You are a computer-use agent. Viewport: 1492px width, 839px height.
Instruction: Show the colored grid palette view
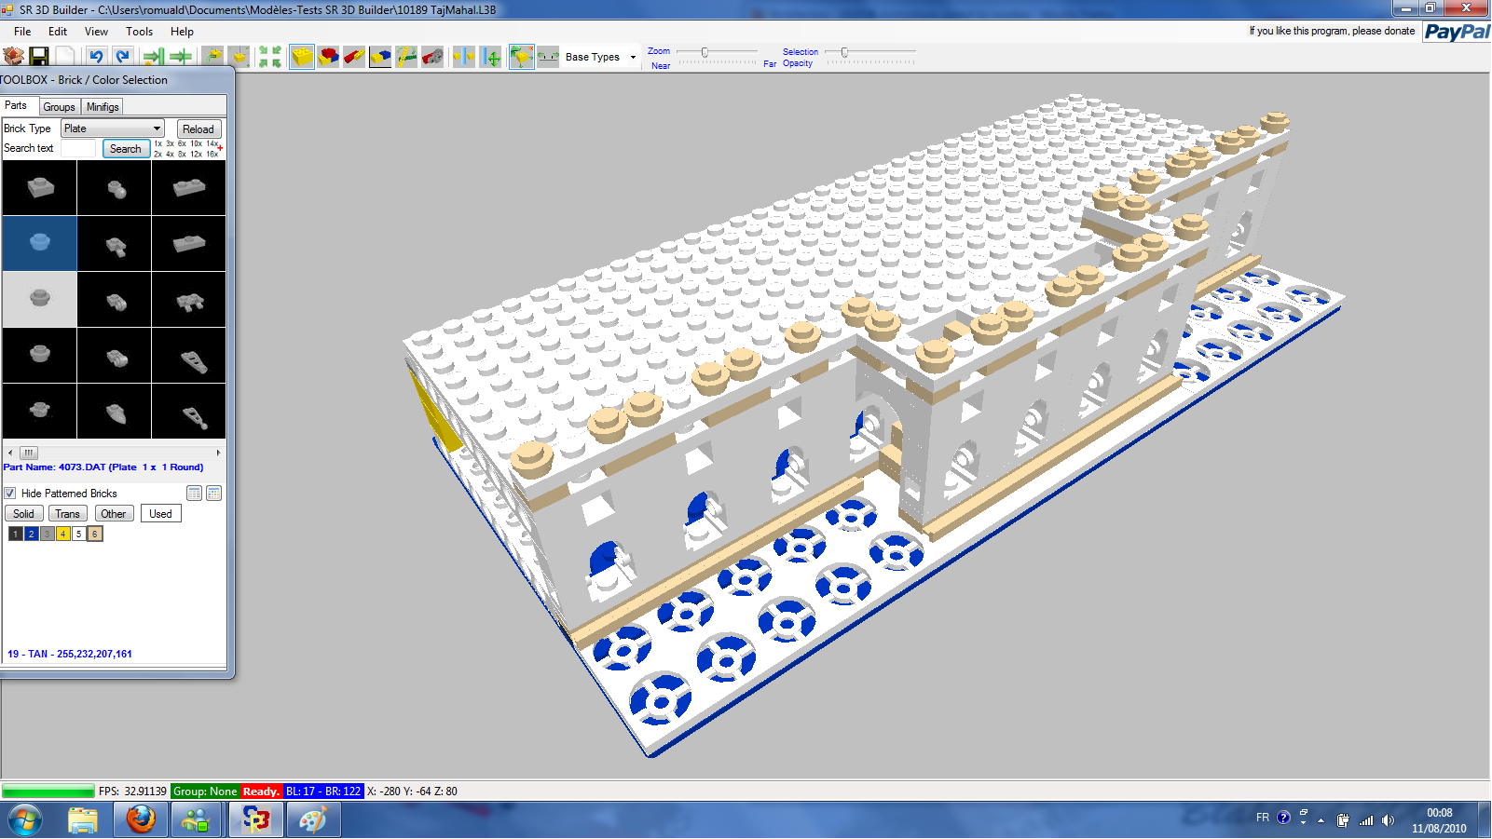click(214, 494)
